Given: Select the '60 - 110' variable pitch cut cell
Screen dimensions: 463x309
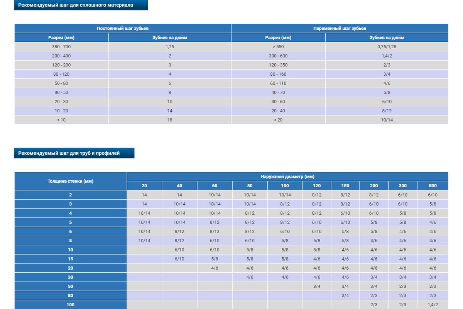Looking at the screenshot, I should 278,83.
